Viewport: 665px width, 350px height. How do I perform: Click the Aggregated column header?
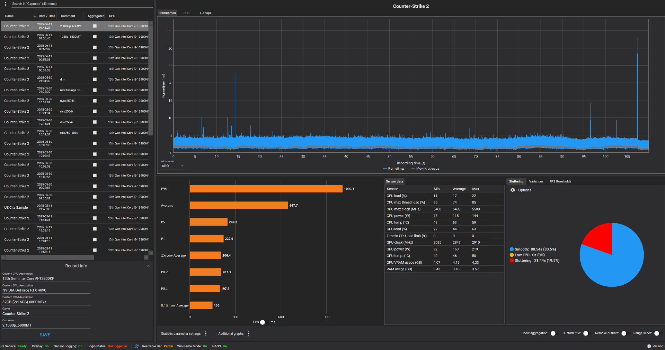click(96, 16)
